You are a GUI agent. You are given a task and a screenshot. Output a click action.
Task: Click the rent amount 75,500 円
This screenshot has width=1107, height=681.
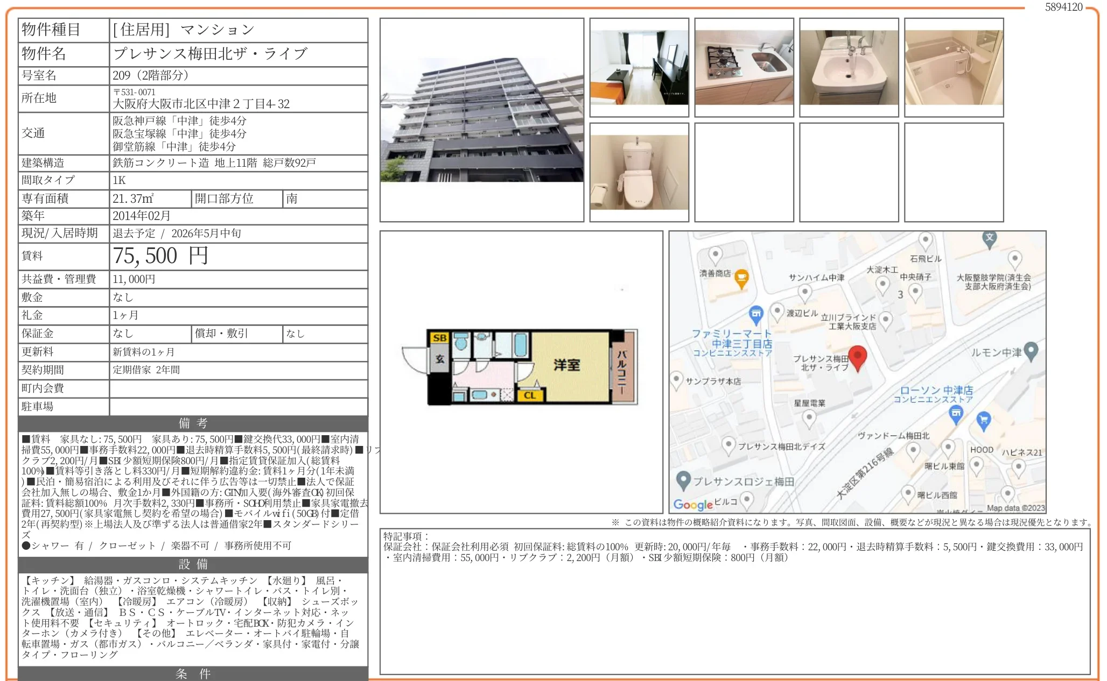(x=160, y=256)
